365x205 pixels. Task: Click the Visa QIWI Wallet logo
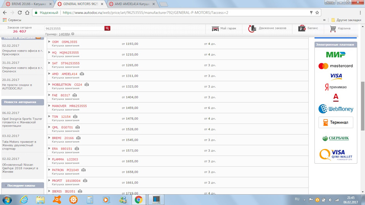click(x=336, y=155)
